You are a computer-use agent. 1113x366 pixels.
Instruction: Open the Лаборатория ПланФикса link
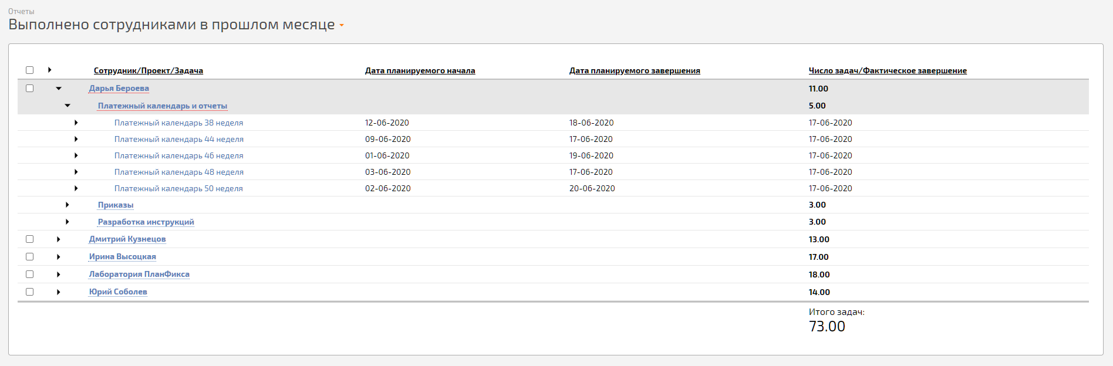(x=139, y=274)
